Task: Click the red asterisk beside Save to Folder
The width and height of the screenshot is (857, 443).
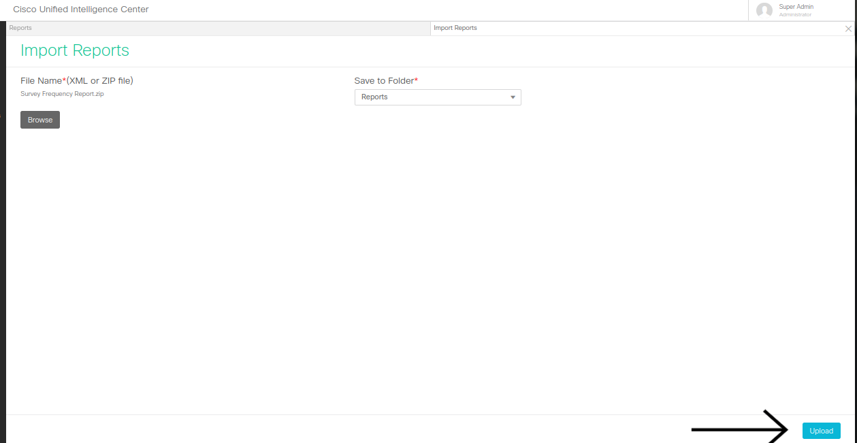Action: [x=416, y=80]
